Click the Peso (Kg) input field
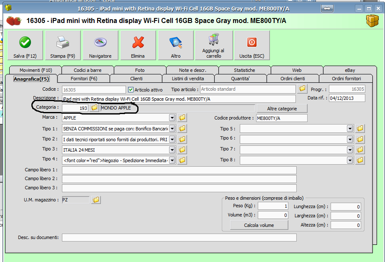This screenshot has height=262, width=385. coord(273,206)
